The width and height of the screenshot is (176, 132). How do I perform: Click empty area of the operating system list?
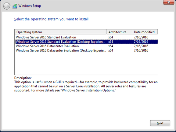point(86,63)
